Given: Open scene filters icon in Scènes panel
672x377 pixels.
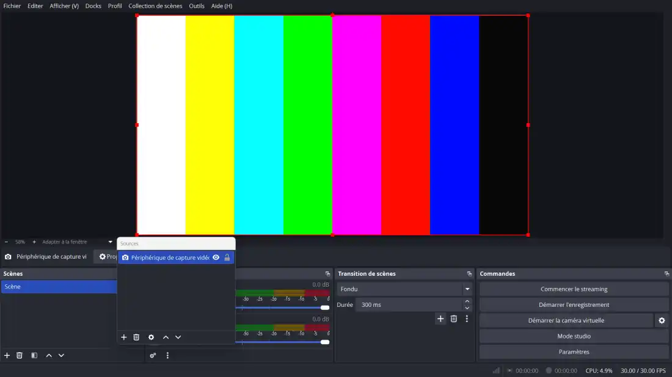Looking at the screenshot, I should [x=34, y=356].
